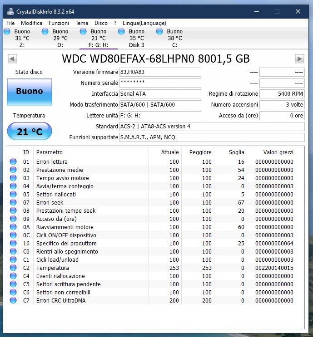Screen dimensions: 313x337
Task: Click status orb of 0C Cicli ON/OFF dispositivo
Action: coord(13,235)
